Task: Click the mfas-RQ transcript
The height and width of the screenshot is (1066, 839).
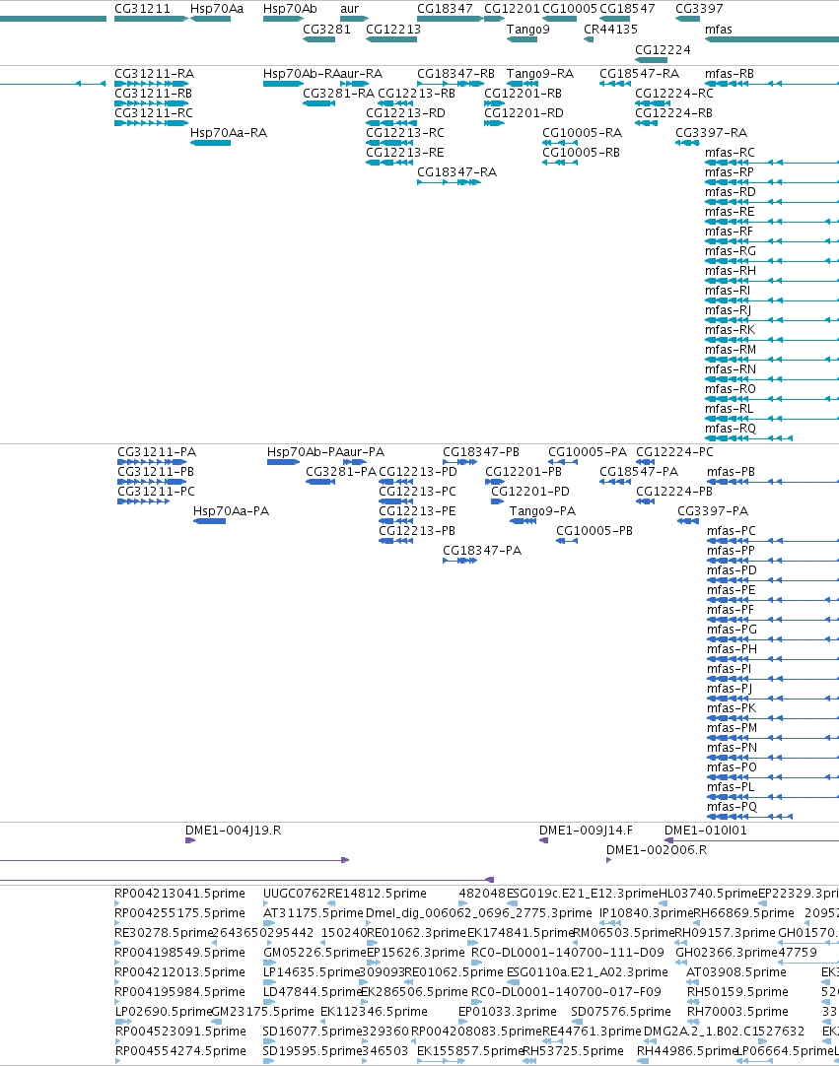Action: 748,438
